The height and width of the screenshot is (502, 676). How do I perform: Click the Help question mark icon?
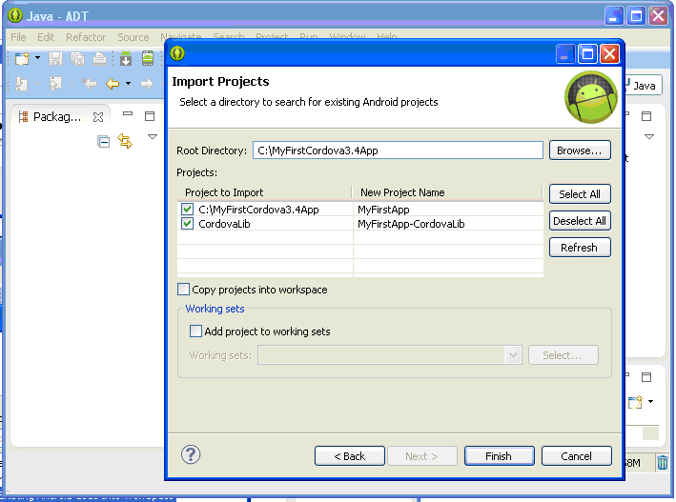pyautogui.click(x=191, y=454)
